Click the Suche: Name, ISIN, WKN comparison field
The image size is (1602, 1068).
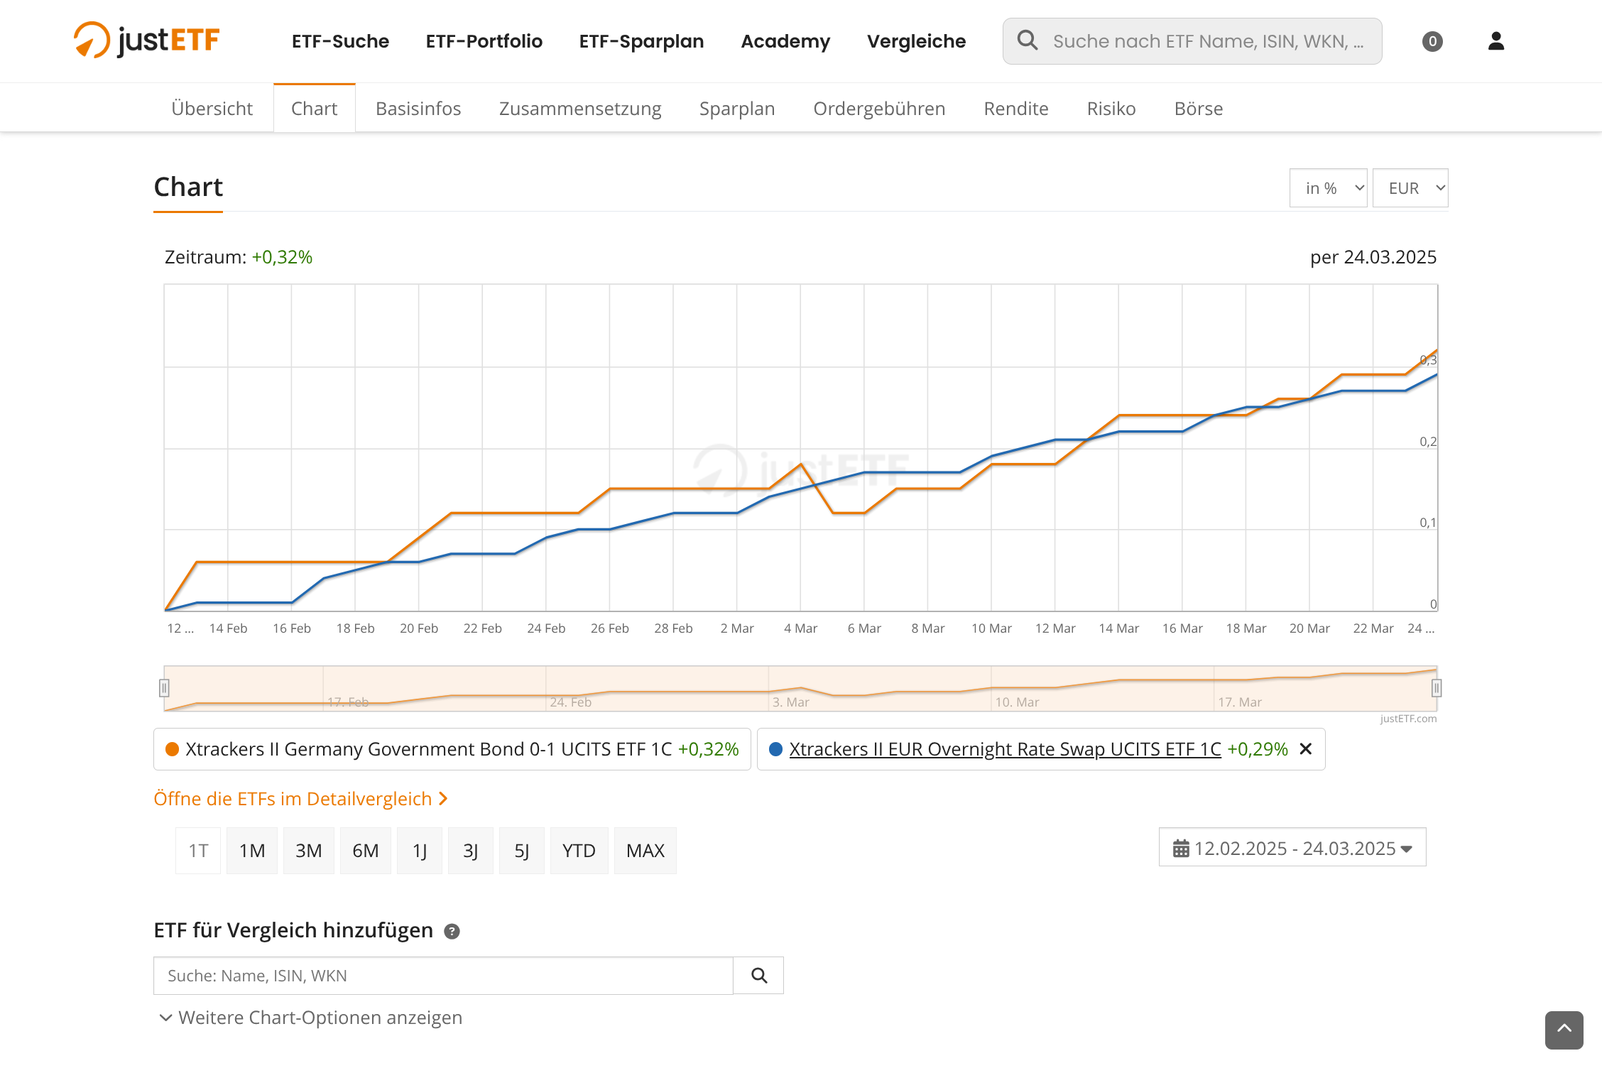point(443,976)
